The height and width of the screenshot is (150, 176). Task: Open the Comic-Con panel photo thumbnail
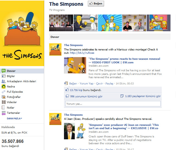61,23
